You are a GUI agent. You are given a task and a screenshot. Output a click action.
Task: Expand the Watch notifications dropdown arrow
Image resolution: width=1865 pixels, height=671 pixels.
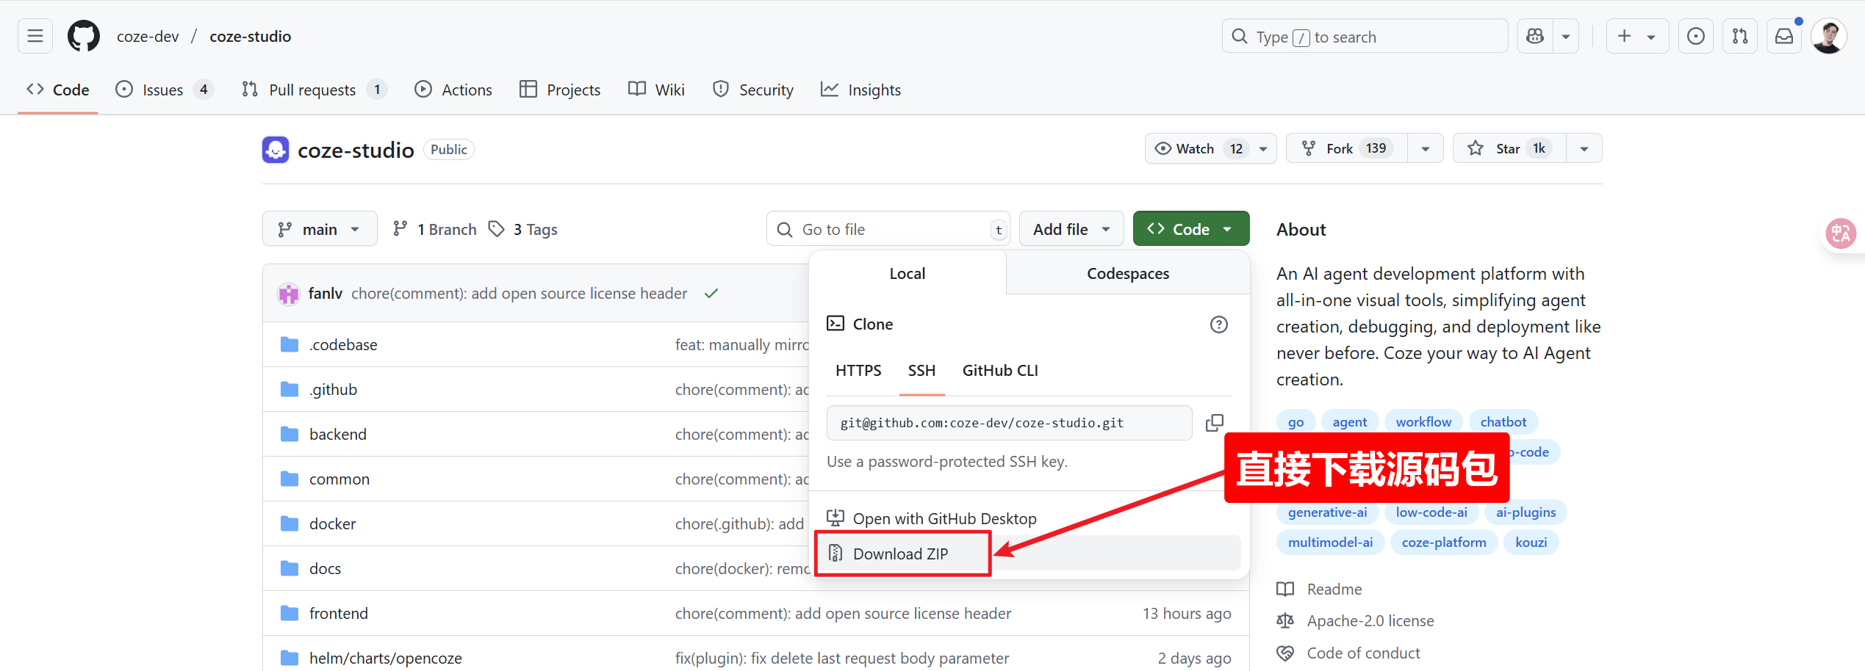pos(1263,148)
